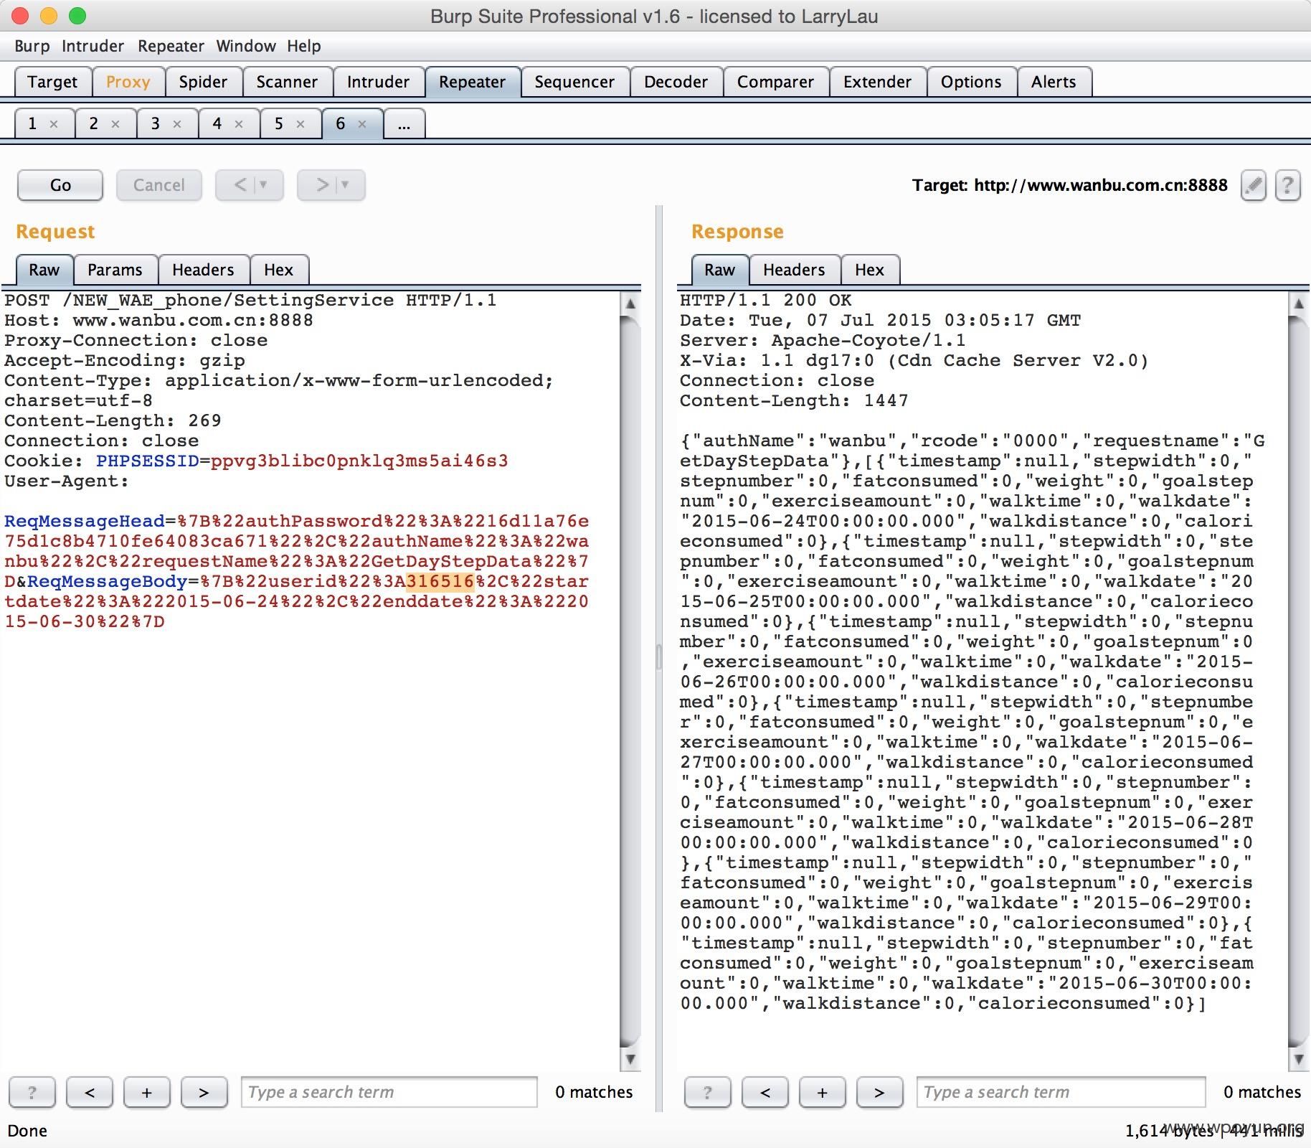Screen dimensions: 1311x1148
Task: Open request search help question-mark button
Action: [x=32, y=1092]
